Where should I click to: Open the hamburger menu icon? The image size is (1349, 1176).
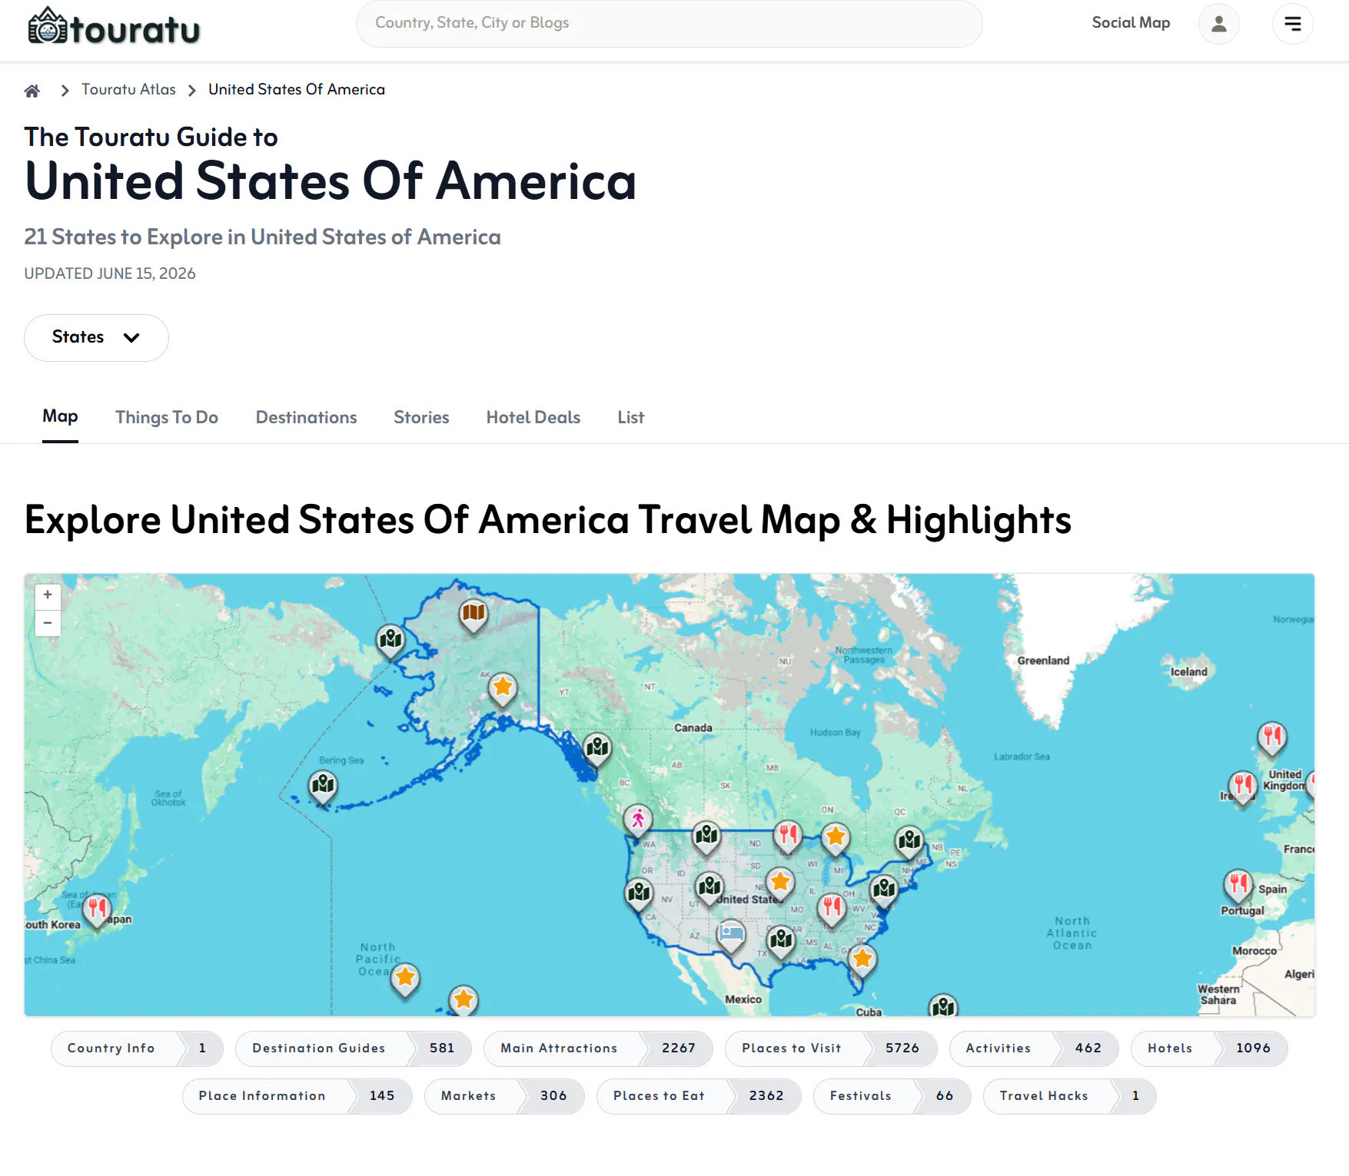point(1292,24)
